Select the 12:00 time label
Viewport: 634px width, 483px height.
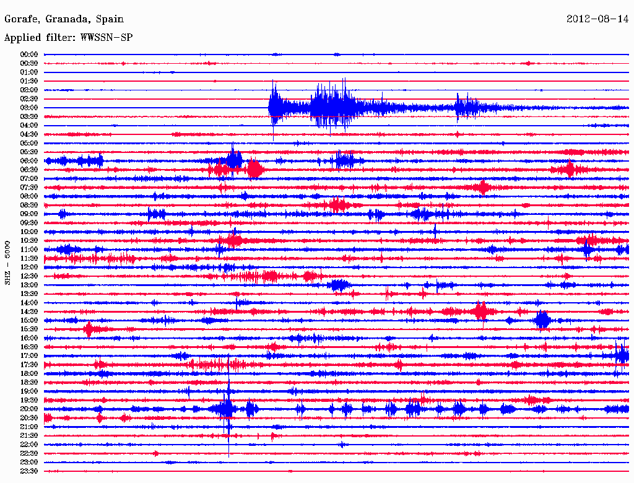click(x=28, y=267)
